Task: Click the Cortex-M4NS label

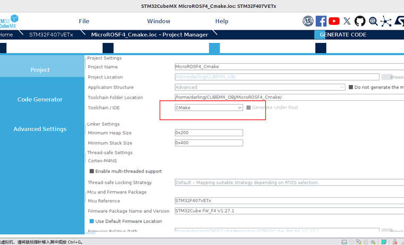Action: pyautogui.click(x=102, y=161)
